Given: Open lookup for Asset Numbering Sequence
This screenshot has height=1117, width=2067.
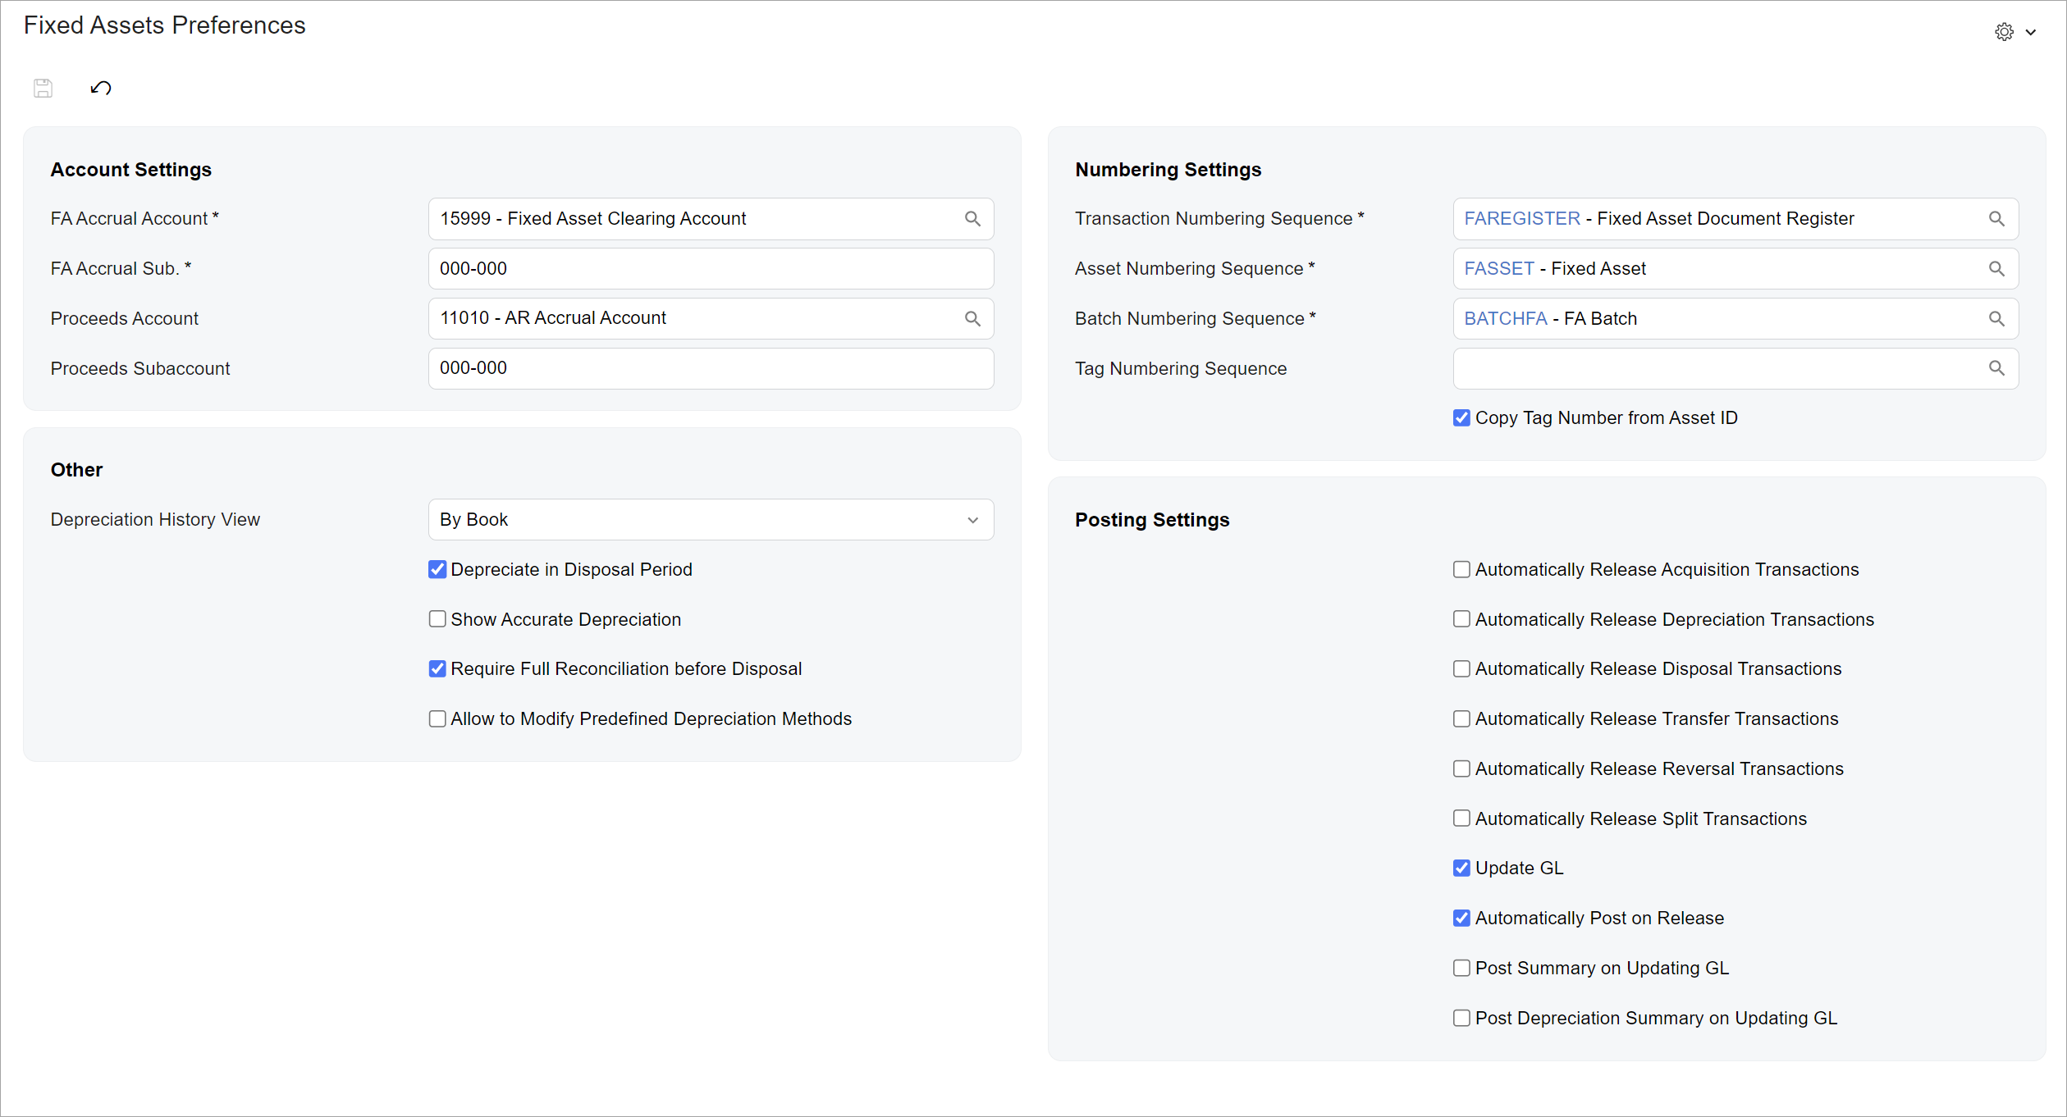Looking at the screenshot, I should [x=1996, y=269].
